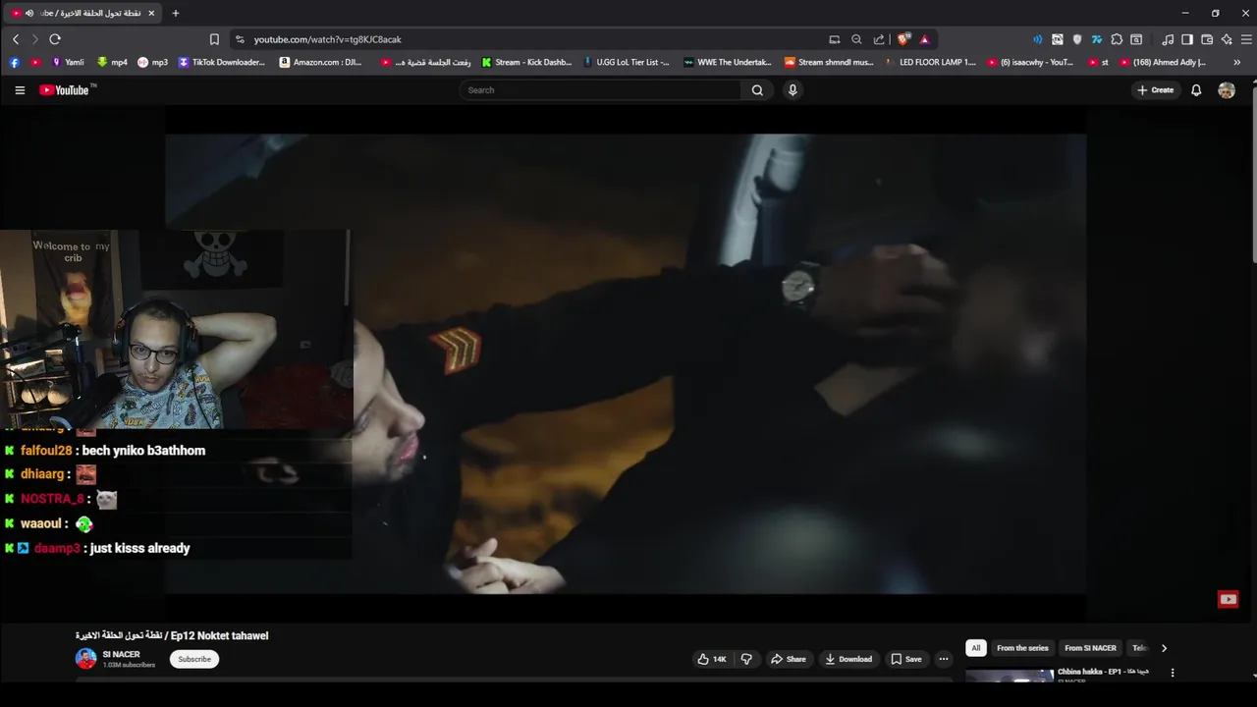Open options for Chbina hakka video

pos(1172,673)
